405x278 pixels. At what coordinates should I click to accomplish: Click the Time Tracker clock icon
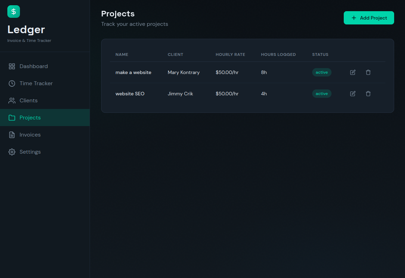coord(12,83)
